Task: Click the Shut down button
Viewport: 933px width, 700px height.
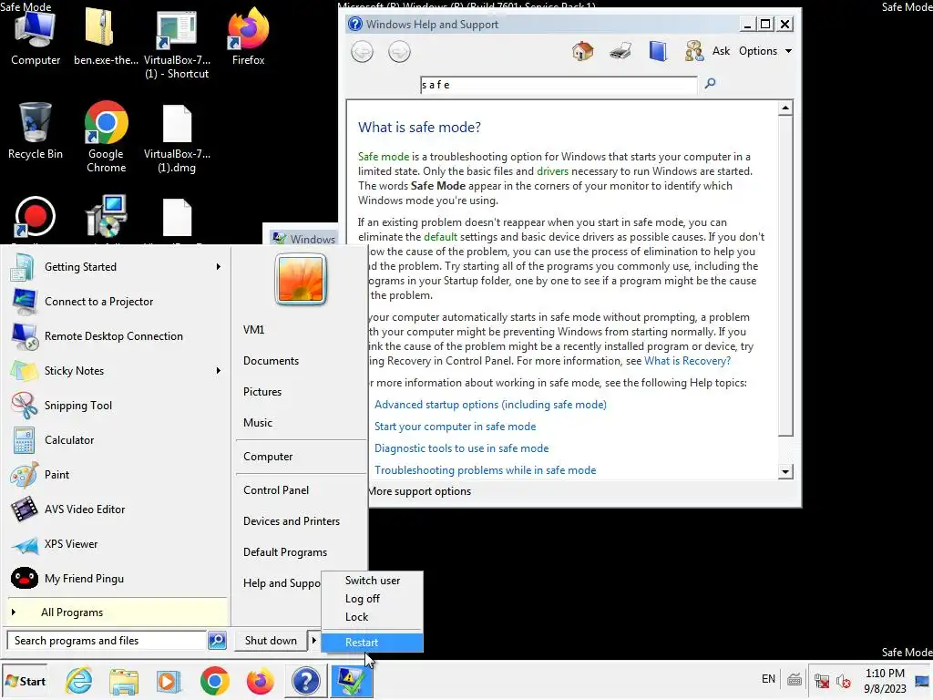Action: click(x=271, y=641)
